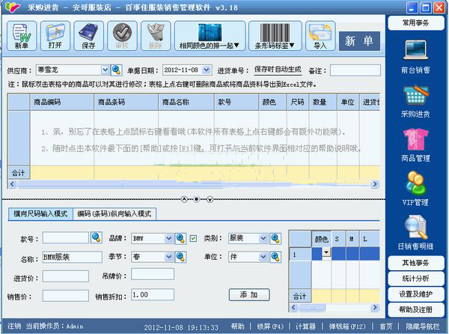Viewport: 449px width, 334px height.
Task: Go to 首页 home from status bar
Action: tap(385, 327)
